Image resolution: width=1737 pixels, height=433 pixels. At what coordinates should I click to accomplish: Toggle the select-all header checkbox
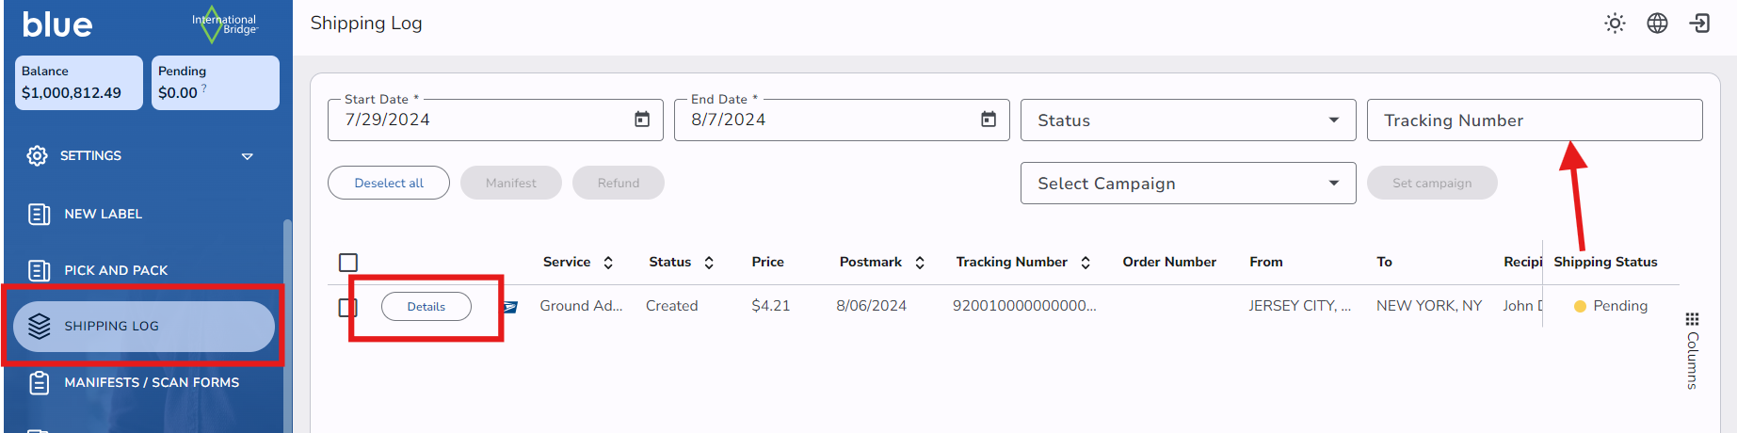pyautogui.click(x=348, y=263)
